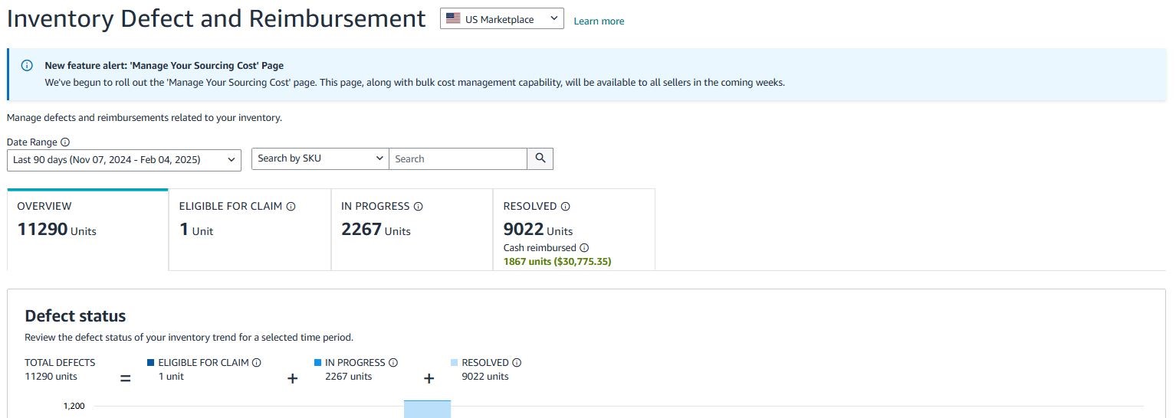Click the blue IN PROGRESS legend swatch

pyautogui.click(x=317, y=363)
